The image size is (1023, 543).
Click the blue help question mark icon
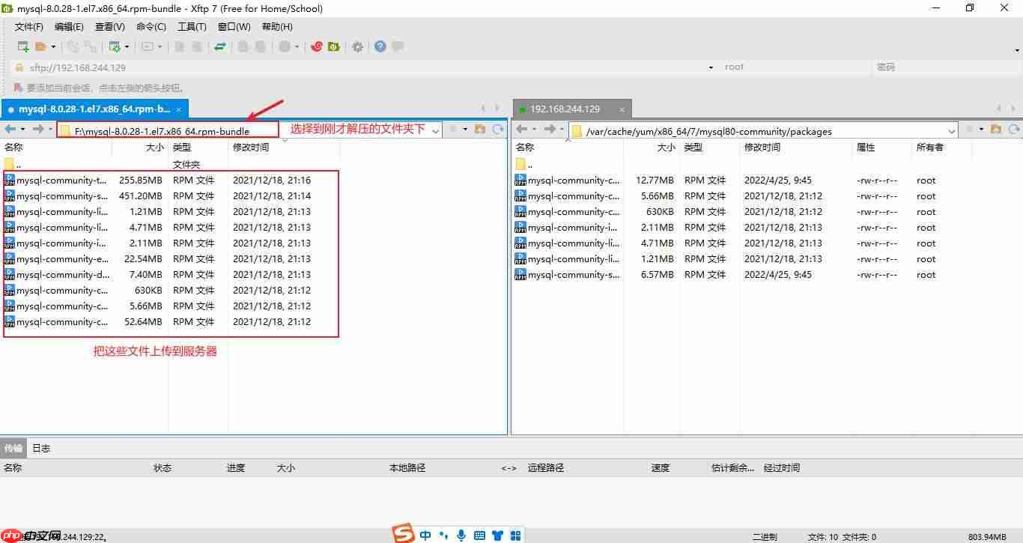(x=380, y=46)
